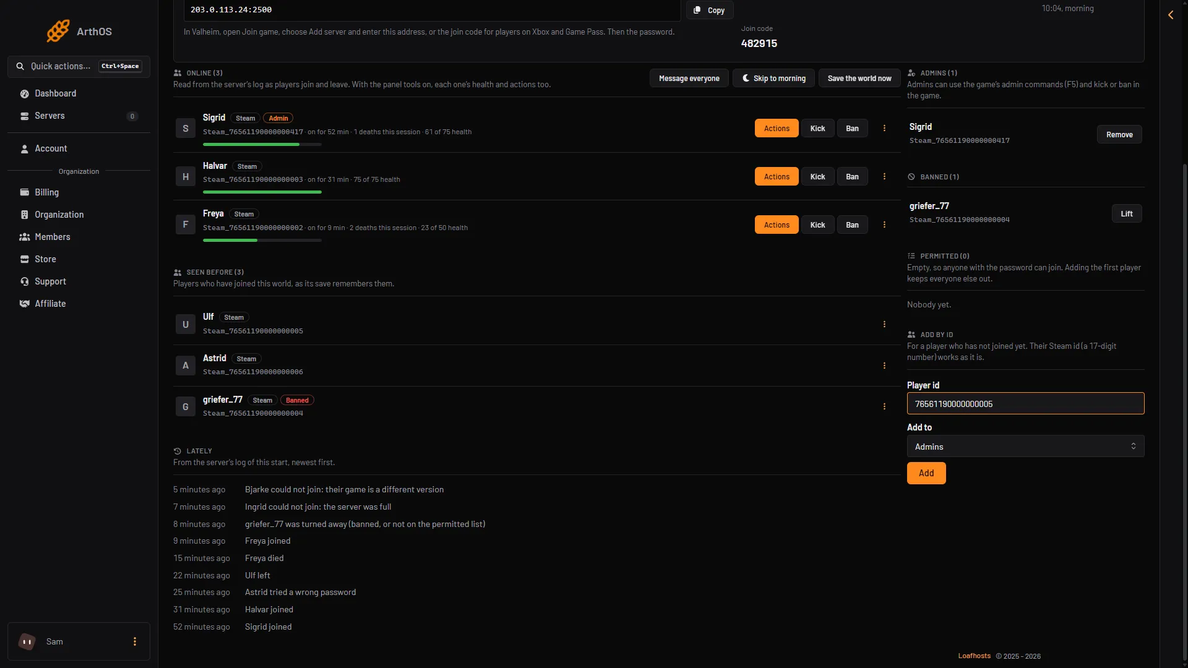
Task: Open the Loafhosts footer link
Action: [x=975, y=656]
